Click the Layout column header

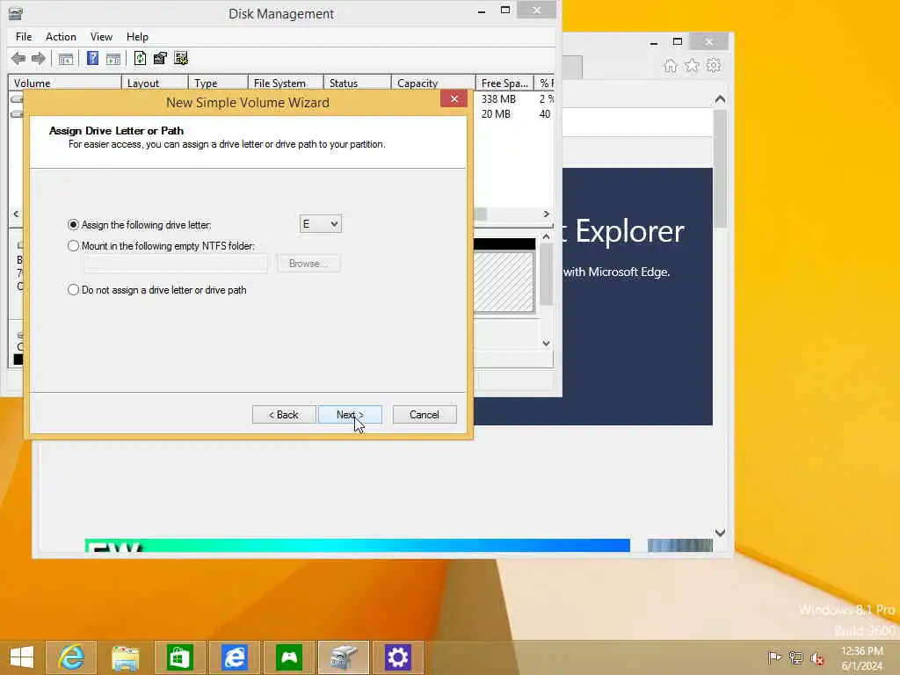point(155,83)
